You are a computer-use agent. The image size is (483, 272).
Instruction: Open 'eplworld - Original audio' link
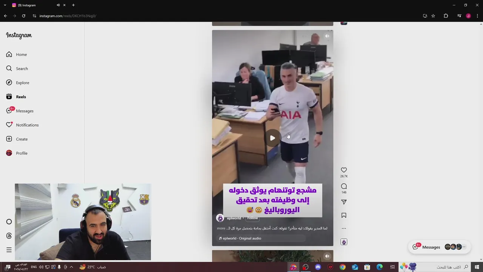click(240, 238)
